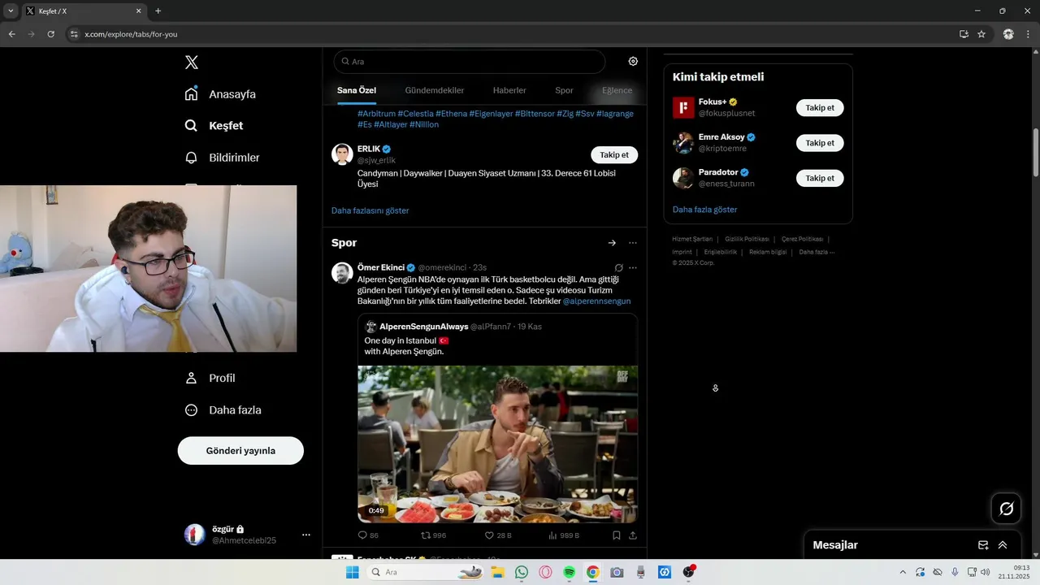Click volume icon in system tray
The image size is (1040, 585).
(986, 572)
